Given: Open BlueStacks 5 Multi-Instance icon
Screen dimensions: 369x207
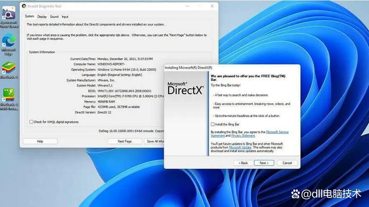Looking at the screenshot, I should [9, 99].
